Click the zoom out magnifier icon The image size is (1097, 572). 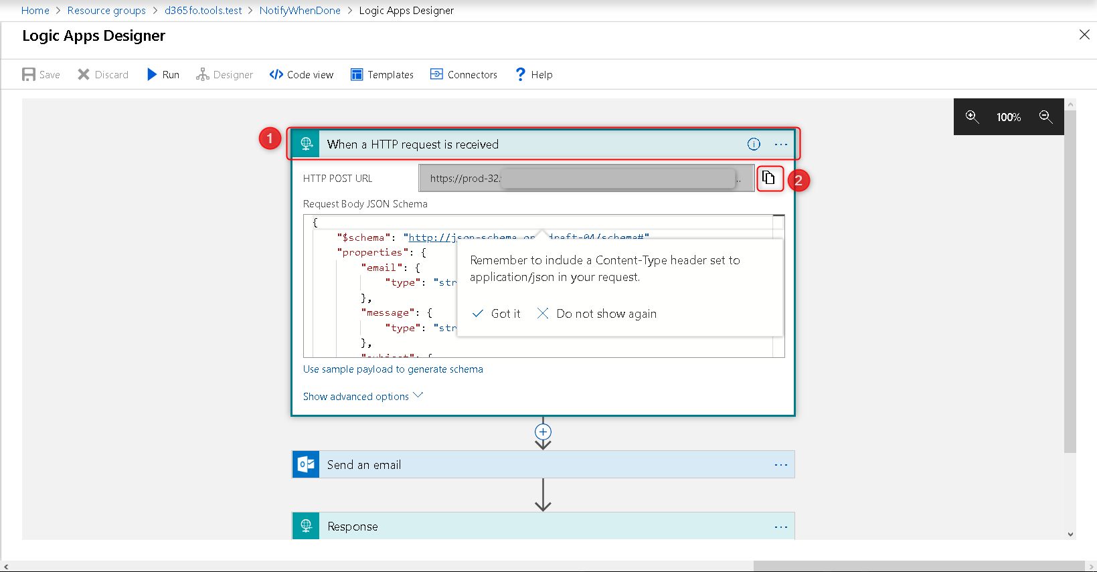point(1045,117)
